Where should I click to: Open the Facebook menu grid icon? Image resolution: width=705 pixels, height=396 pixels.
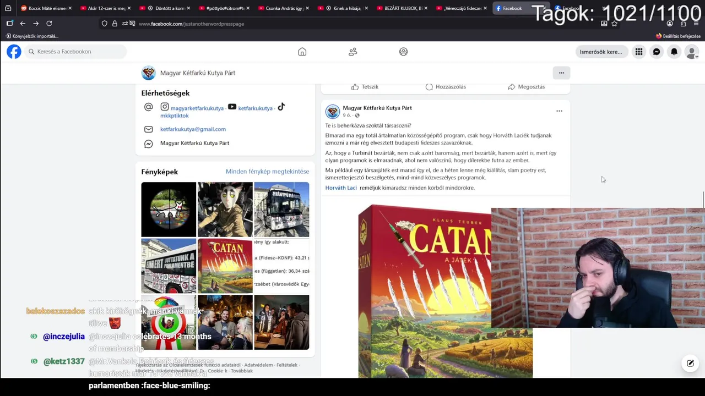click(x=639, y=52)
